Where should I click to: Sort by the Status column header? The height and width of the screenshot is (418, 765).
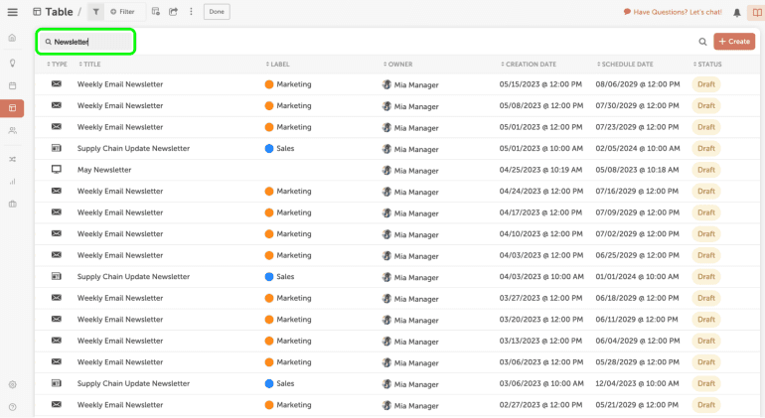pos(709,65)
